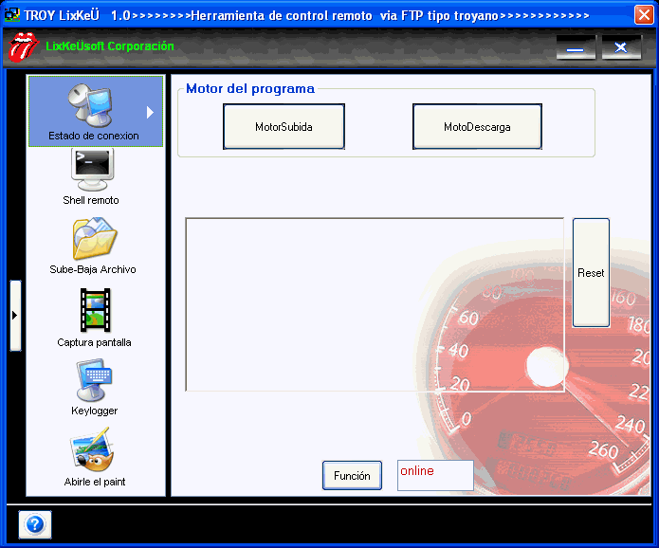The height and width of the screenshot is (548, 659).
Task: Click the Abirle el paint icon
Action: coord(93,449)
